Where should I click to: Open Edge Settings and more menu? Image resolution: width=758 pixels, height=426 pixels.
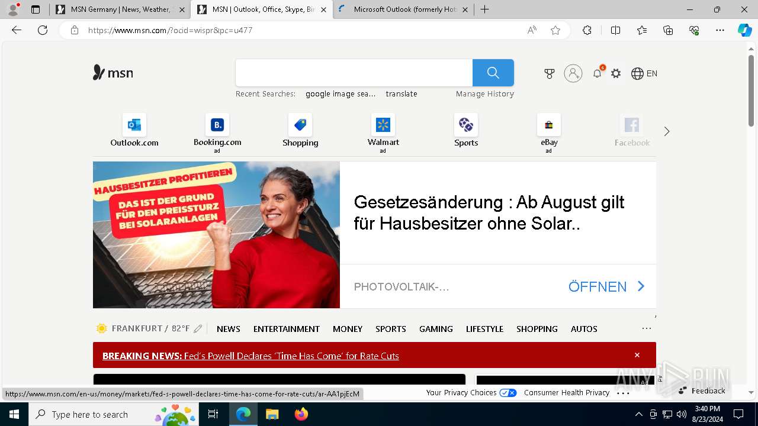tap(720, 30)
